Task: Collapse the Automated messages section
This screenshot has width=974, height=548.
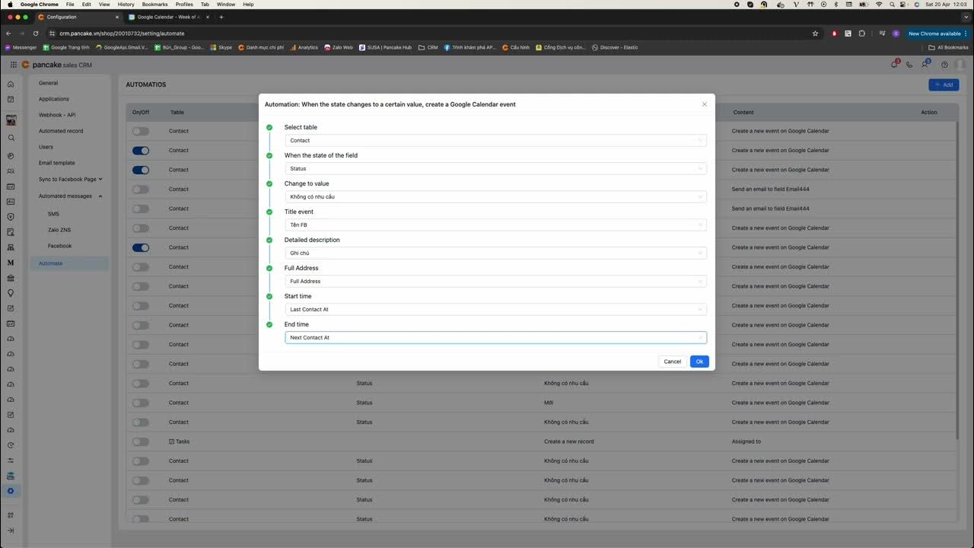Action: pyautogui.click(x=70, y=196)
